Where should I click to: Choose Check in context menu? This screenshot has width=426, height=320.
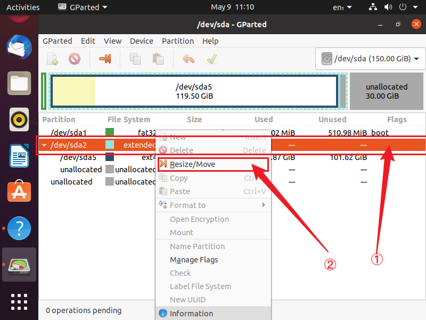tap(214, 273)
